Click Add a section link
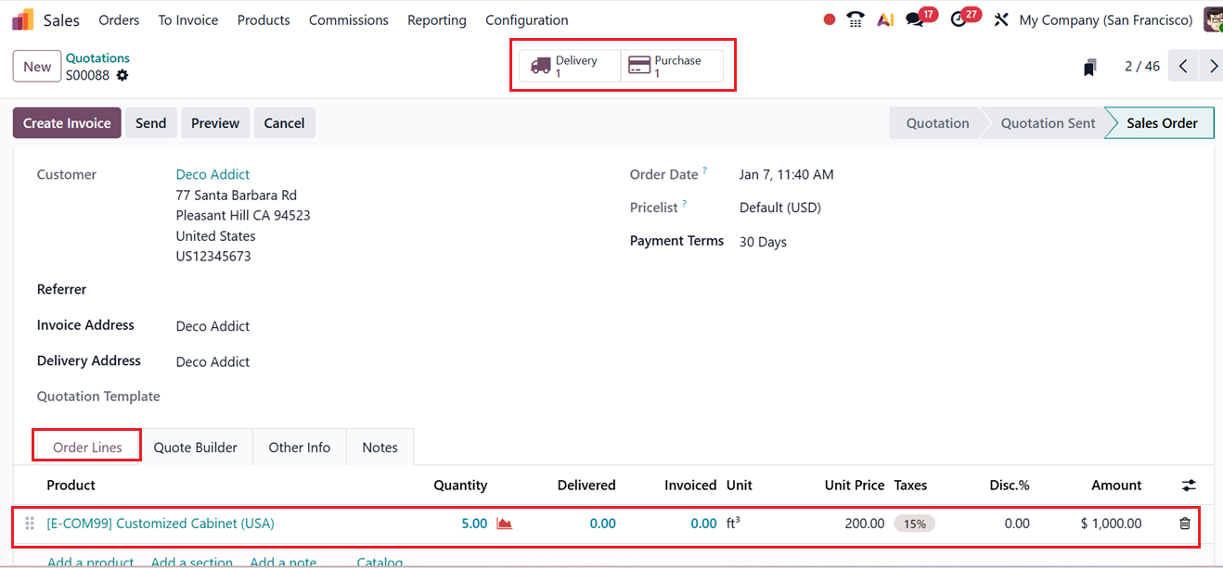 191,562
